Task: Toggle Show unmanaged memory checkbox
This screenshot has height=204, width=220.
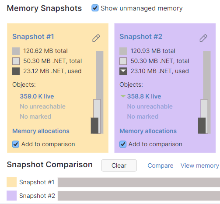Action: click(x=95, y=8)
